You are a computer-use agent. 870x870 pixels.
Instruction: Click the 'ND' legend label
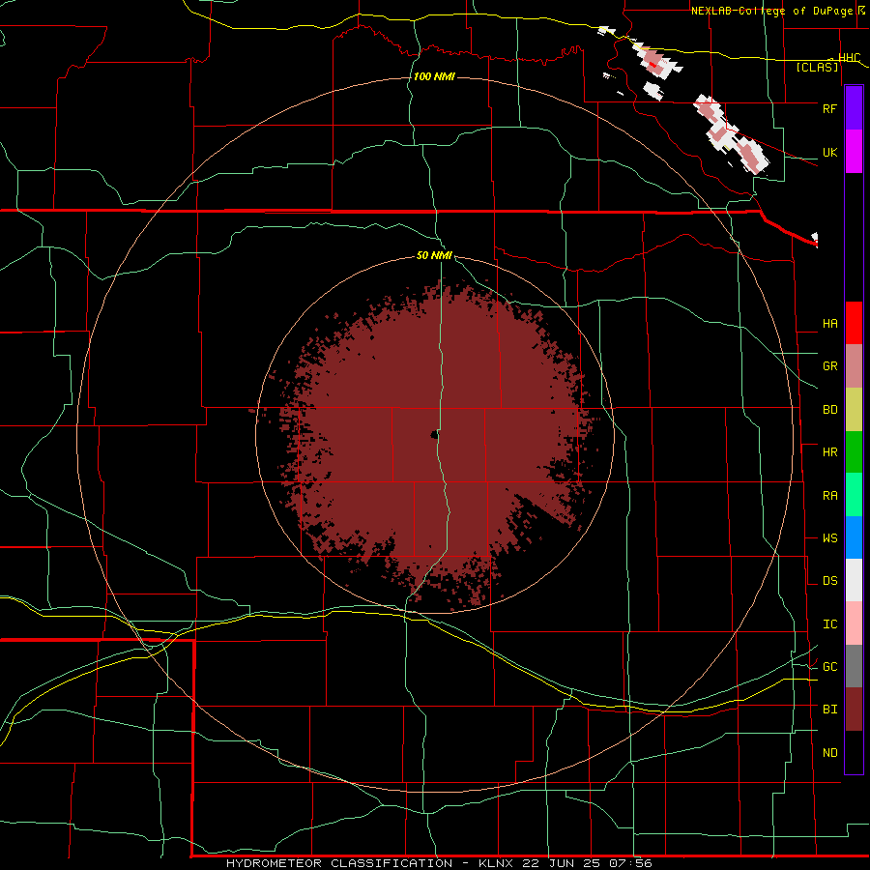pos(829,753)
